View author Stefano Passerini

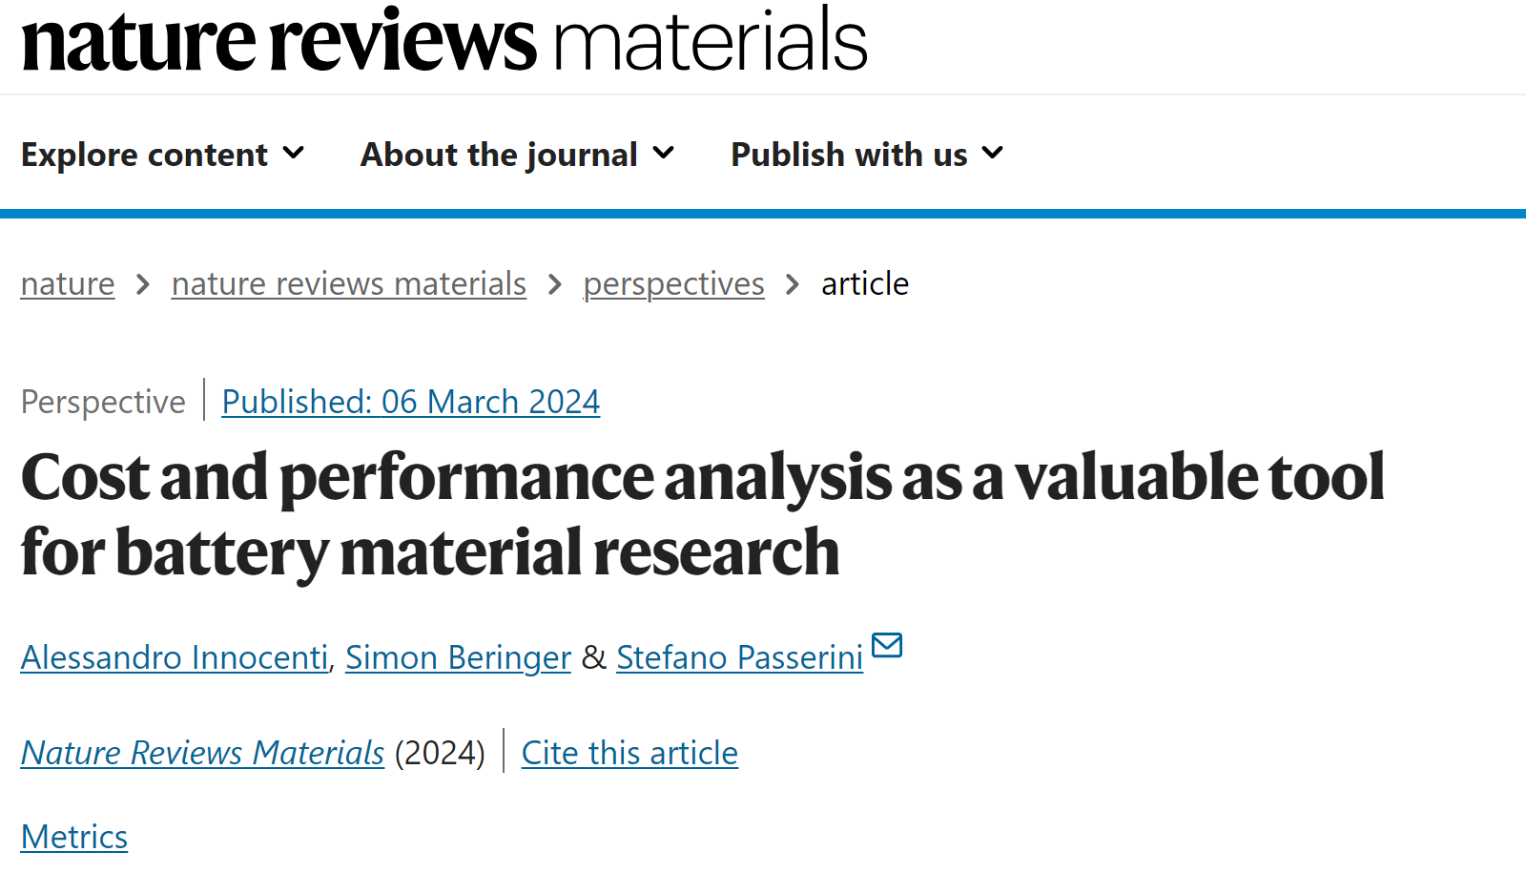(x=740, y=657)
